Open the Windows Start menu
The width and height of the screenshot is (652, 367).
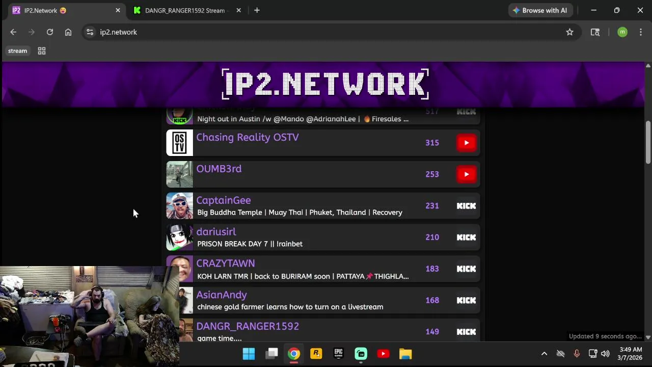249,354
